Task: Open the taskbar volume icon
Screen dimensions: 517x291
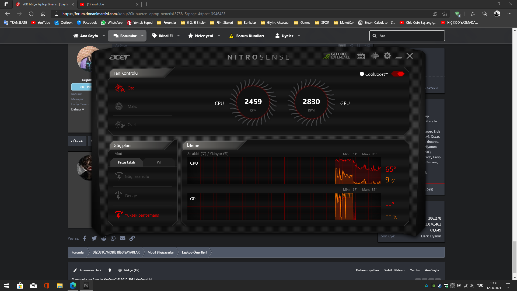Action: 472,286
